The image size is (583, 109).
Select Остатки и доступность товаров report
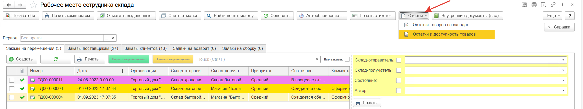point(447,34)
